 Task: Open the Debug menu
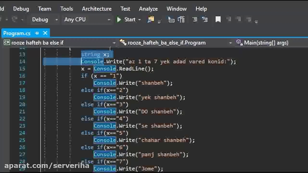pos(21,9)
